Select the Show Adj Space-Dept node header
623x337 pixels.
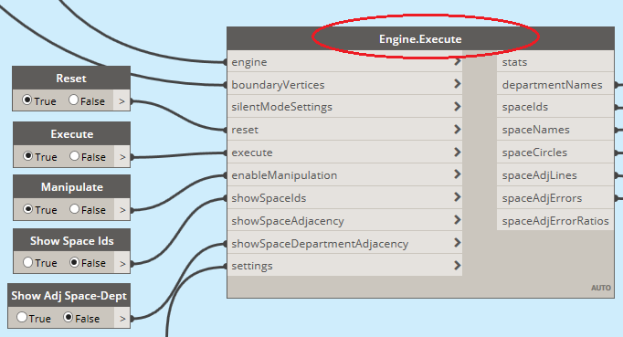[69, 295]
